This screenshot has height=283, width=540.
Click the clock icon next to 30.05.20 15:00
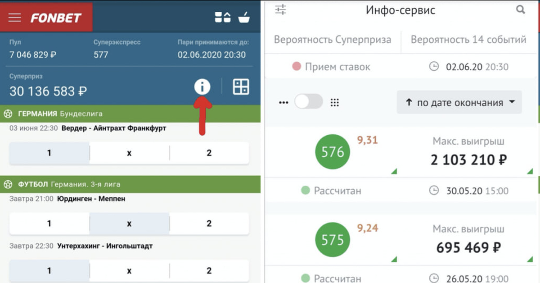point(433,191)
